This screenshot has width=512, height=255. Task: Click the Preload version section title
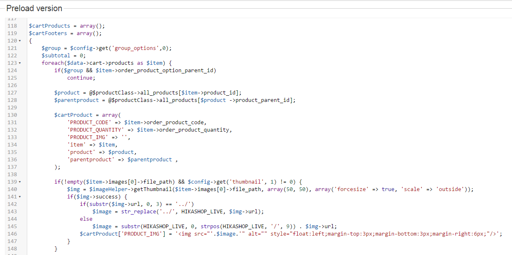pos(34,8)
